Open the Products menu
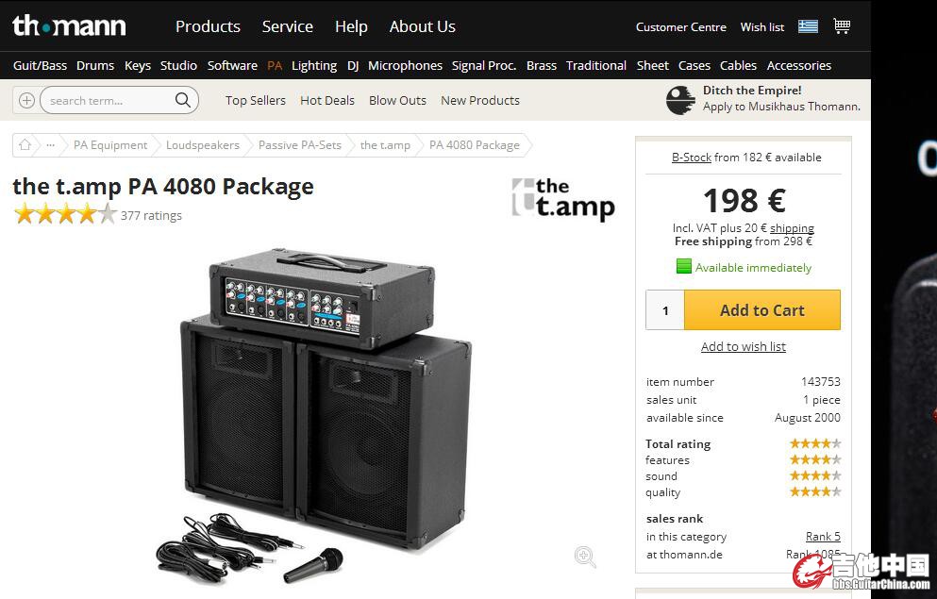 point(208,26)
